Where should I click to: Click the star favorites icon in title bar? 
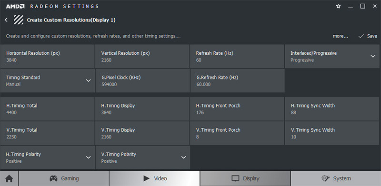pyautogui.click(x=338, y=6)
